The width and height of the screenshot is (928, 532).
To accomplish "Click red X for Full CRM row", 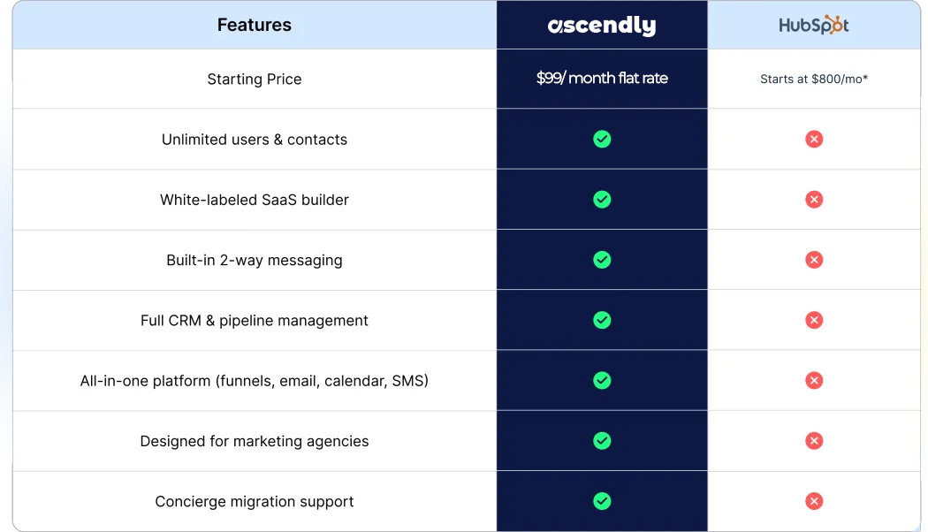I will coord(814,320).
